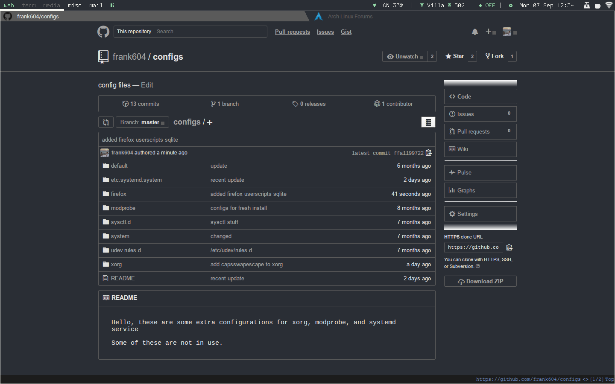
Task: Click the GitHub octocat logo
Action: point(103,32)
